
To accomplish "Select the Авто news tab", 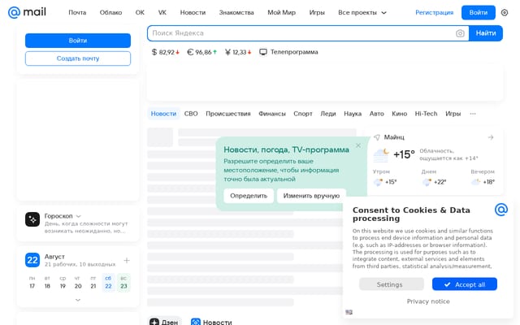I will click(x=377, y=114).
